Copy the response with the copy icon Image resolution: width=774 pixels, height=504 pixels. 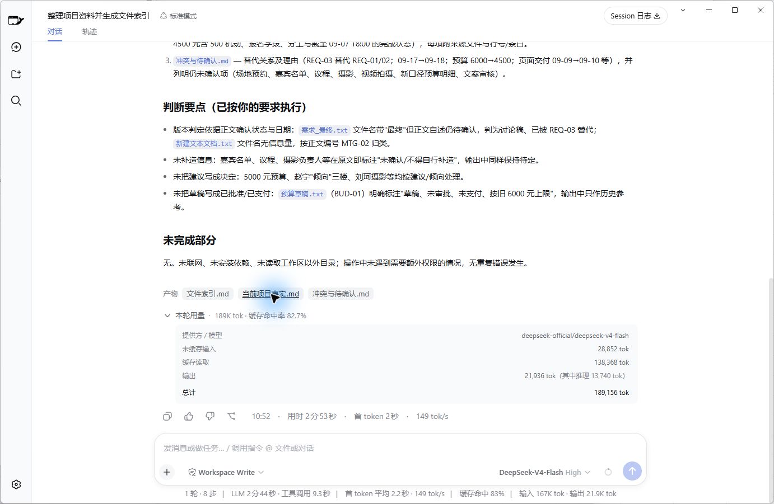tap(167, 416)
